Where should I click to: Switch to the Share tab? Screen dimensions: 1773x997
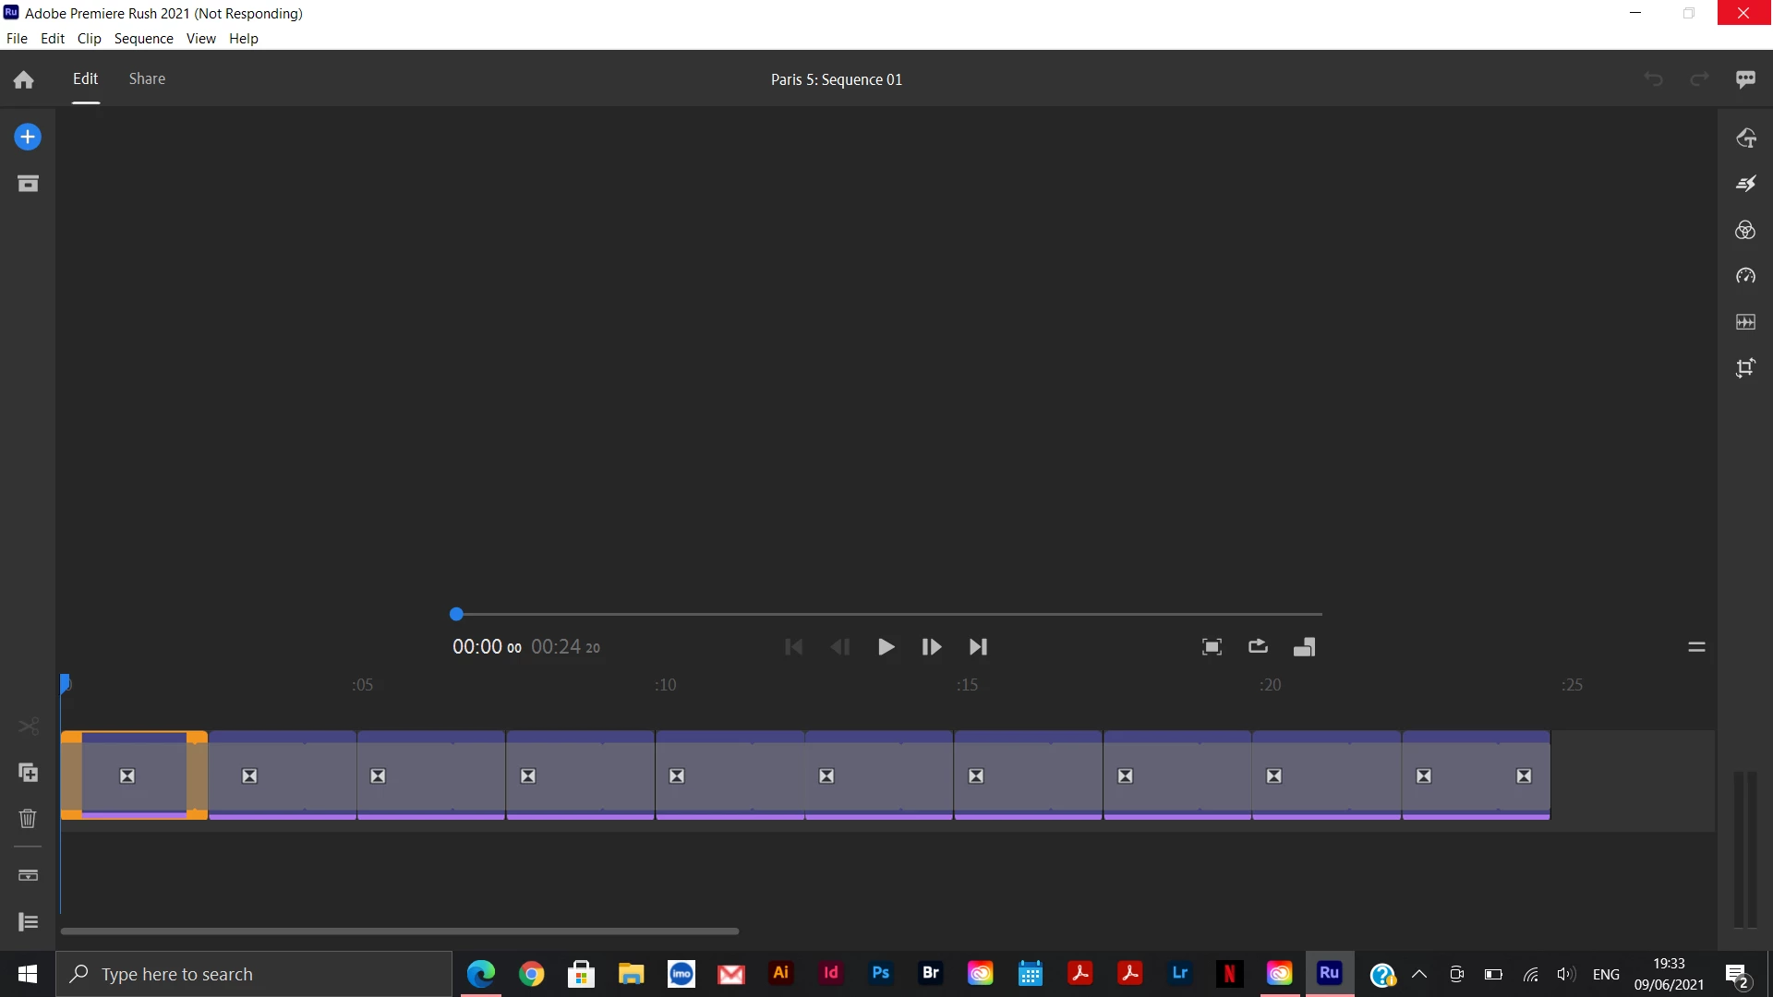(x=147, y=78)
